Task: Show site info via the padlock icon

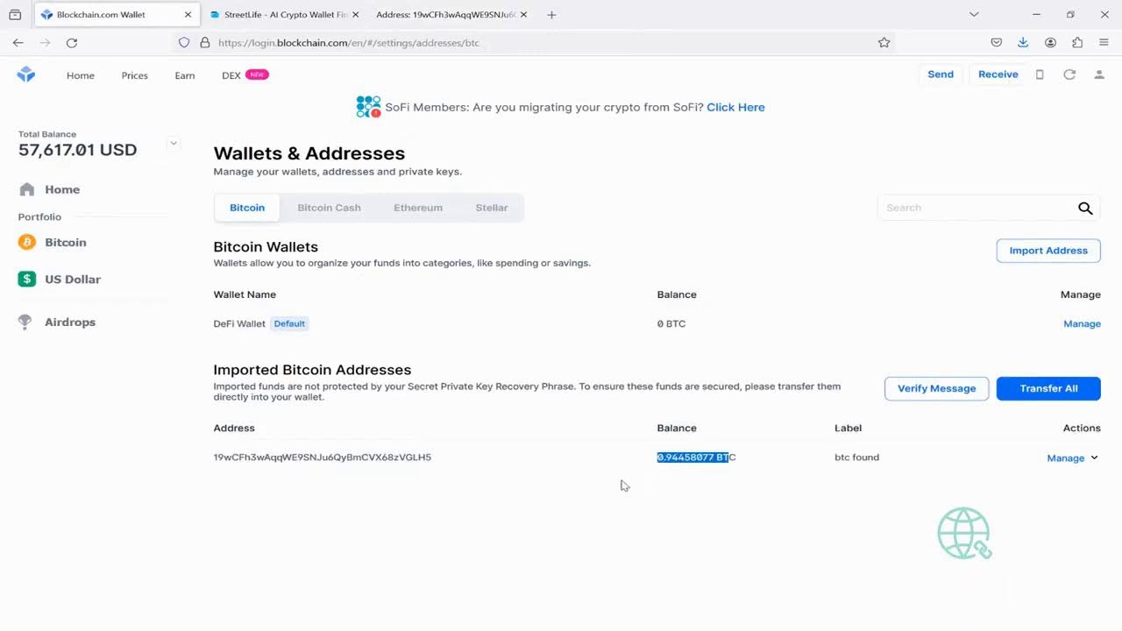Action: point(205,42)
